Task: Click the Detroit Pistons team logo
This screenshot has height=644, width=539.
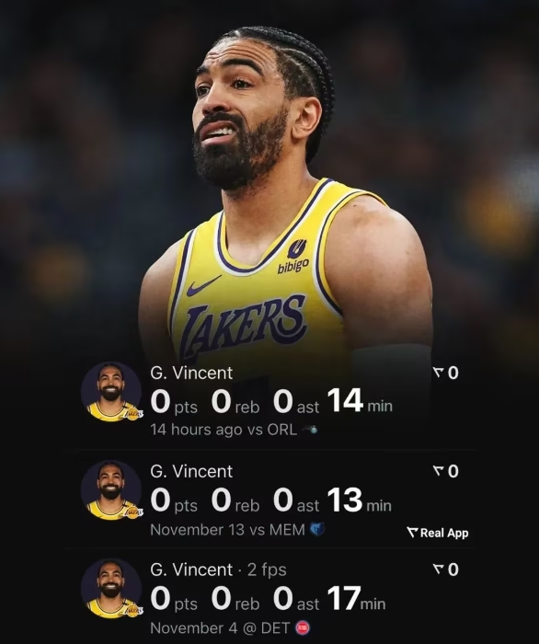Action: [303, 627]
